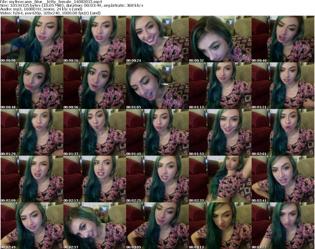Select the frame marked 00:02:57
The width and height of the screenshot is (315, 249).
point(95,226)
